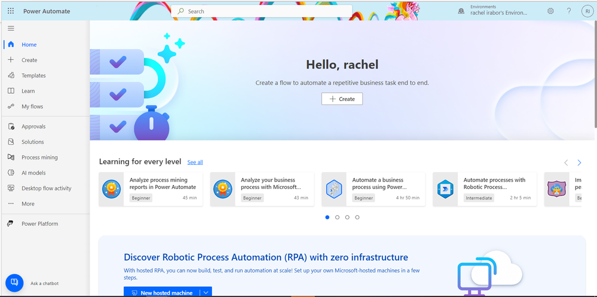Click the Solutions icon
Screen dimensions: 597x297
[11, 142]
